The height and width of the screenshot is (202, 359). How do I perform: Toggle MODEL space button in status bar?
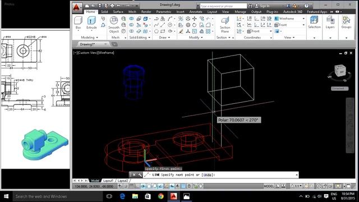(269, 186)
